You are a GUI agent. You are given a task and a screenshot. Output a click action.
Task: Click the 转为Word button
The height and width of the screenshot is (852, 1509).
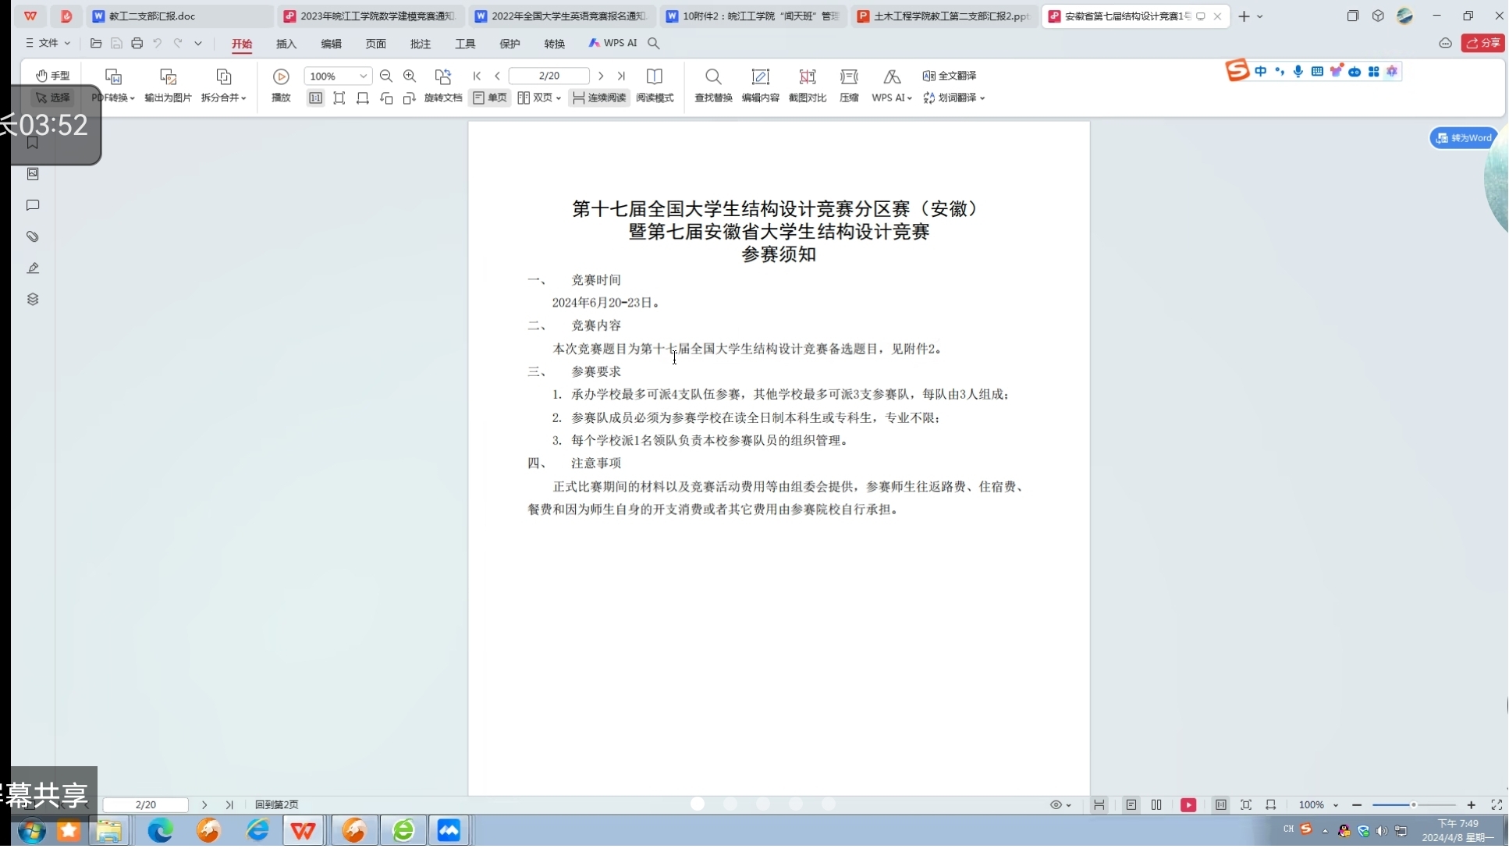pos(1464,138)
